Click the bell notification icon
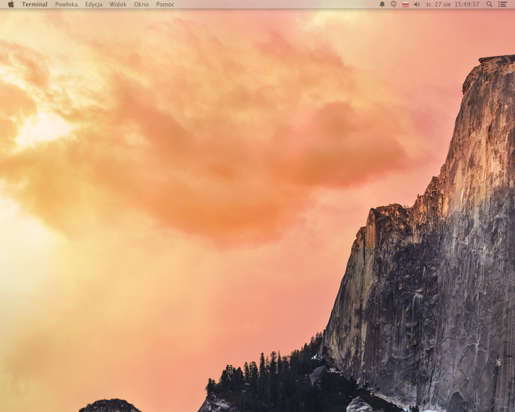Screen dimensions: 515x412 [382, 4]
